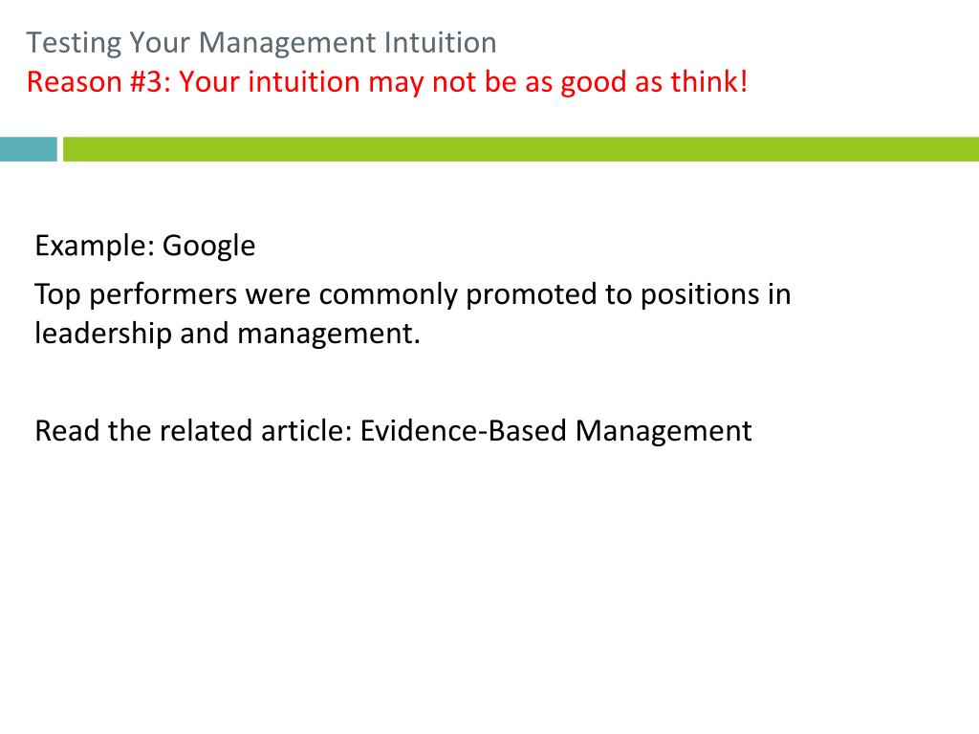Click the word 'think!' ending the red heading

(x=709, y=82)
